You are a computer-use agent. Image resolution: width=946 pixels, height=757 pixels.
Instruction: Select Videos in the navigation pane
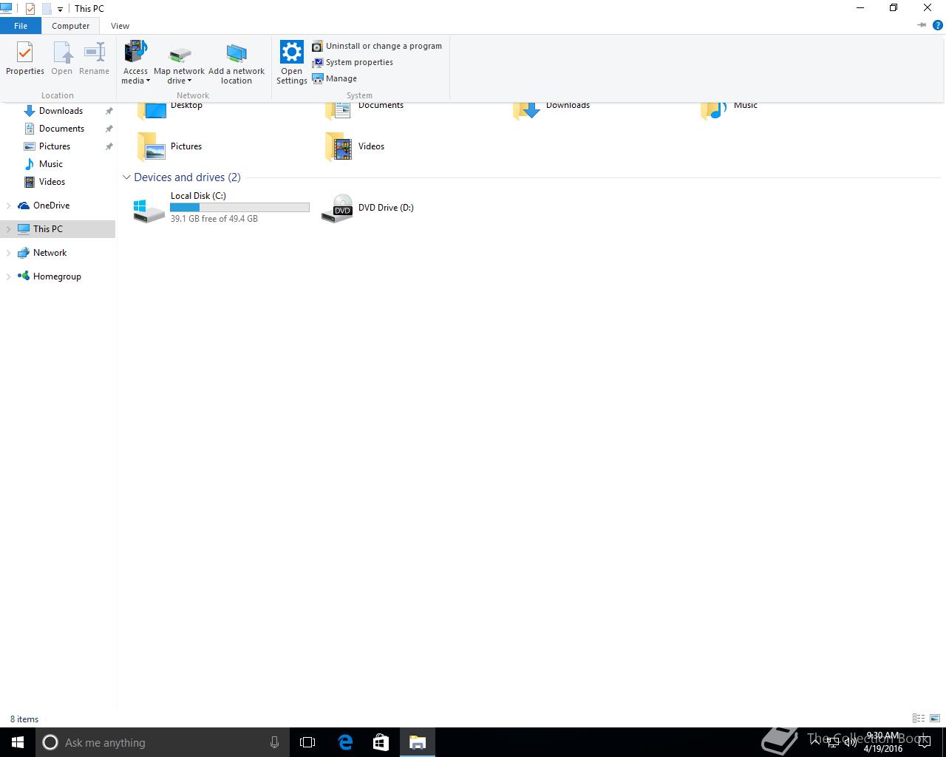[52, 182]
